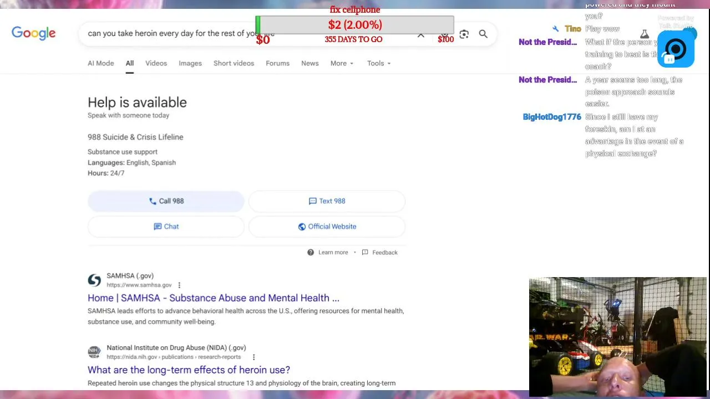Click the search magnifier icon
The width and height of the screenshot is (710, 399).
pos(483,34)
